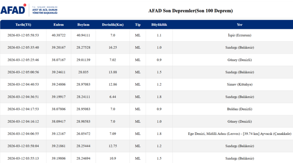The image size is (293, 163).
Task: Select date cell 2026-03-12 05:25:46
Action: pos(23,60)
